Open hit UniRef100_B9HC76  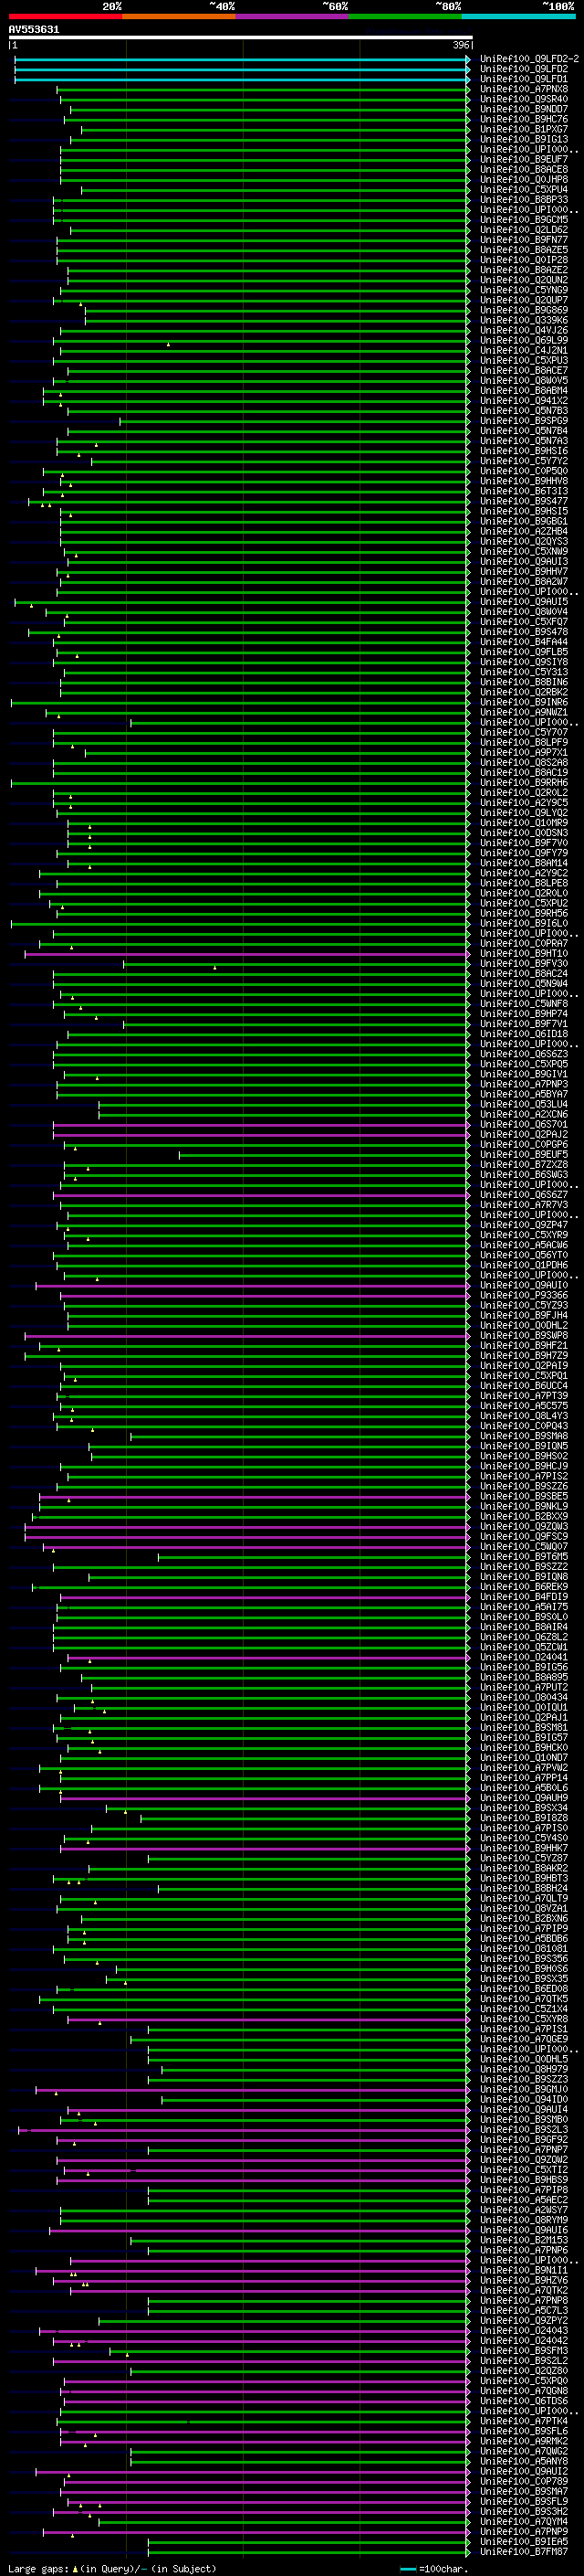pyautogui.click(x=524, y=119)
